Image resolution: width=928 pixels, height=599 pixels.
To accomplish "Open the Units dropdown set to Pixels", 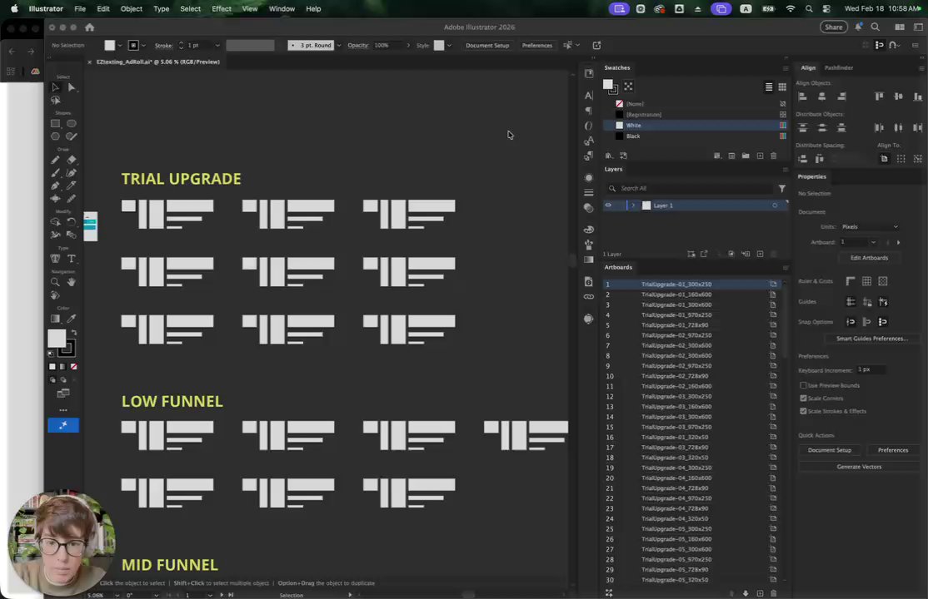I will (x=870, y=226).
